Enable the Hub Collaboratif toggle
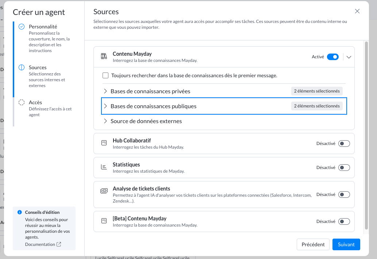 (344, 144)
